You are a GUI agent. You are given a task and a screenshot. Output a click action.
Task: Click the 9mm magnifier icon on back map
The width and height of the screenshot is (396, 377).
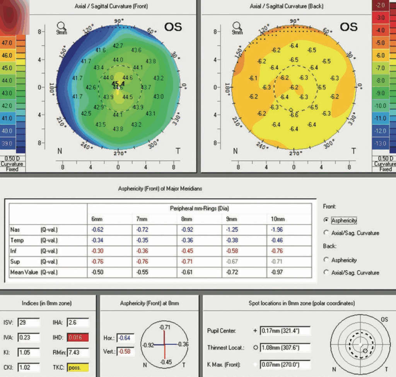237,26
